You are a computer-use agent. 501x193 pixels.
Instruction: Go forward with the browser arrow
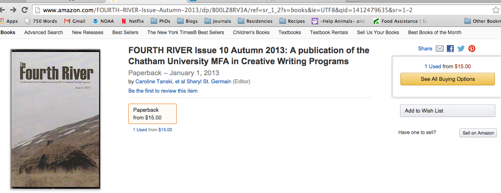pyautogui.click(x=13, y=10)
